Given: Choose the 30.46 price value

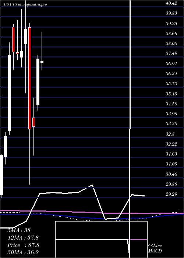Looking at the screenshot, I should coord(171,174).
